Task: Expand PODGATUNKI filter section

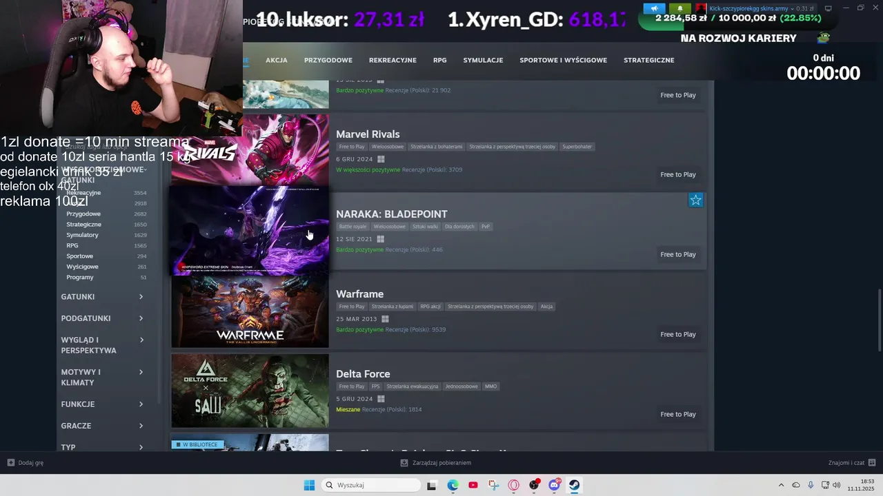Action: point(103,318)
